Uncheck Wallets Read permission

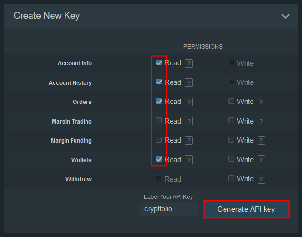pyautogui.click(x=159, y=159)
